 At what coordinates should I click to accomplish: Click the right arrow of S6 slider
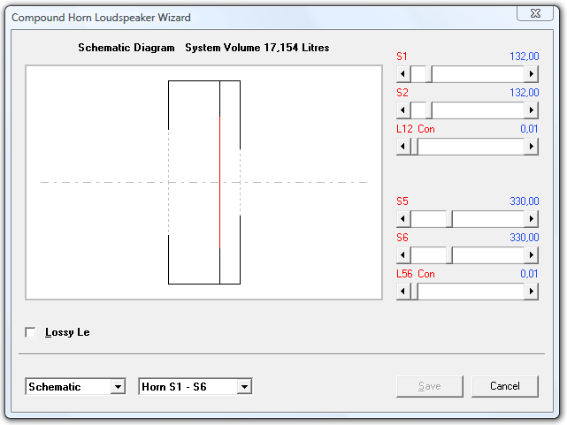tap(532, 255)
